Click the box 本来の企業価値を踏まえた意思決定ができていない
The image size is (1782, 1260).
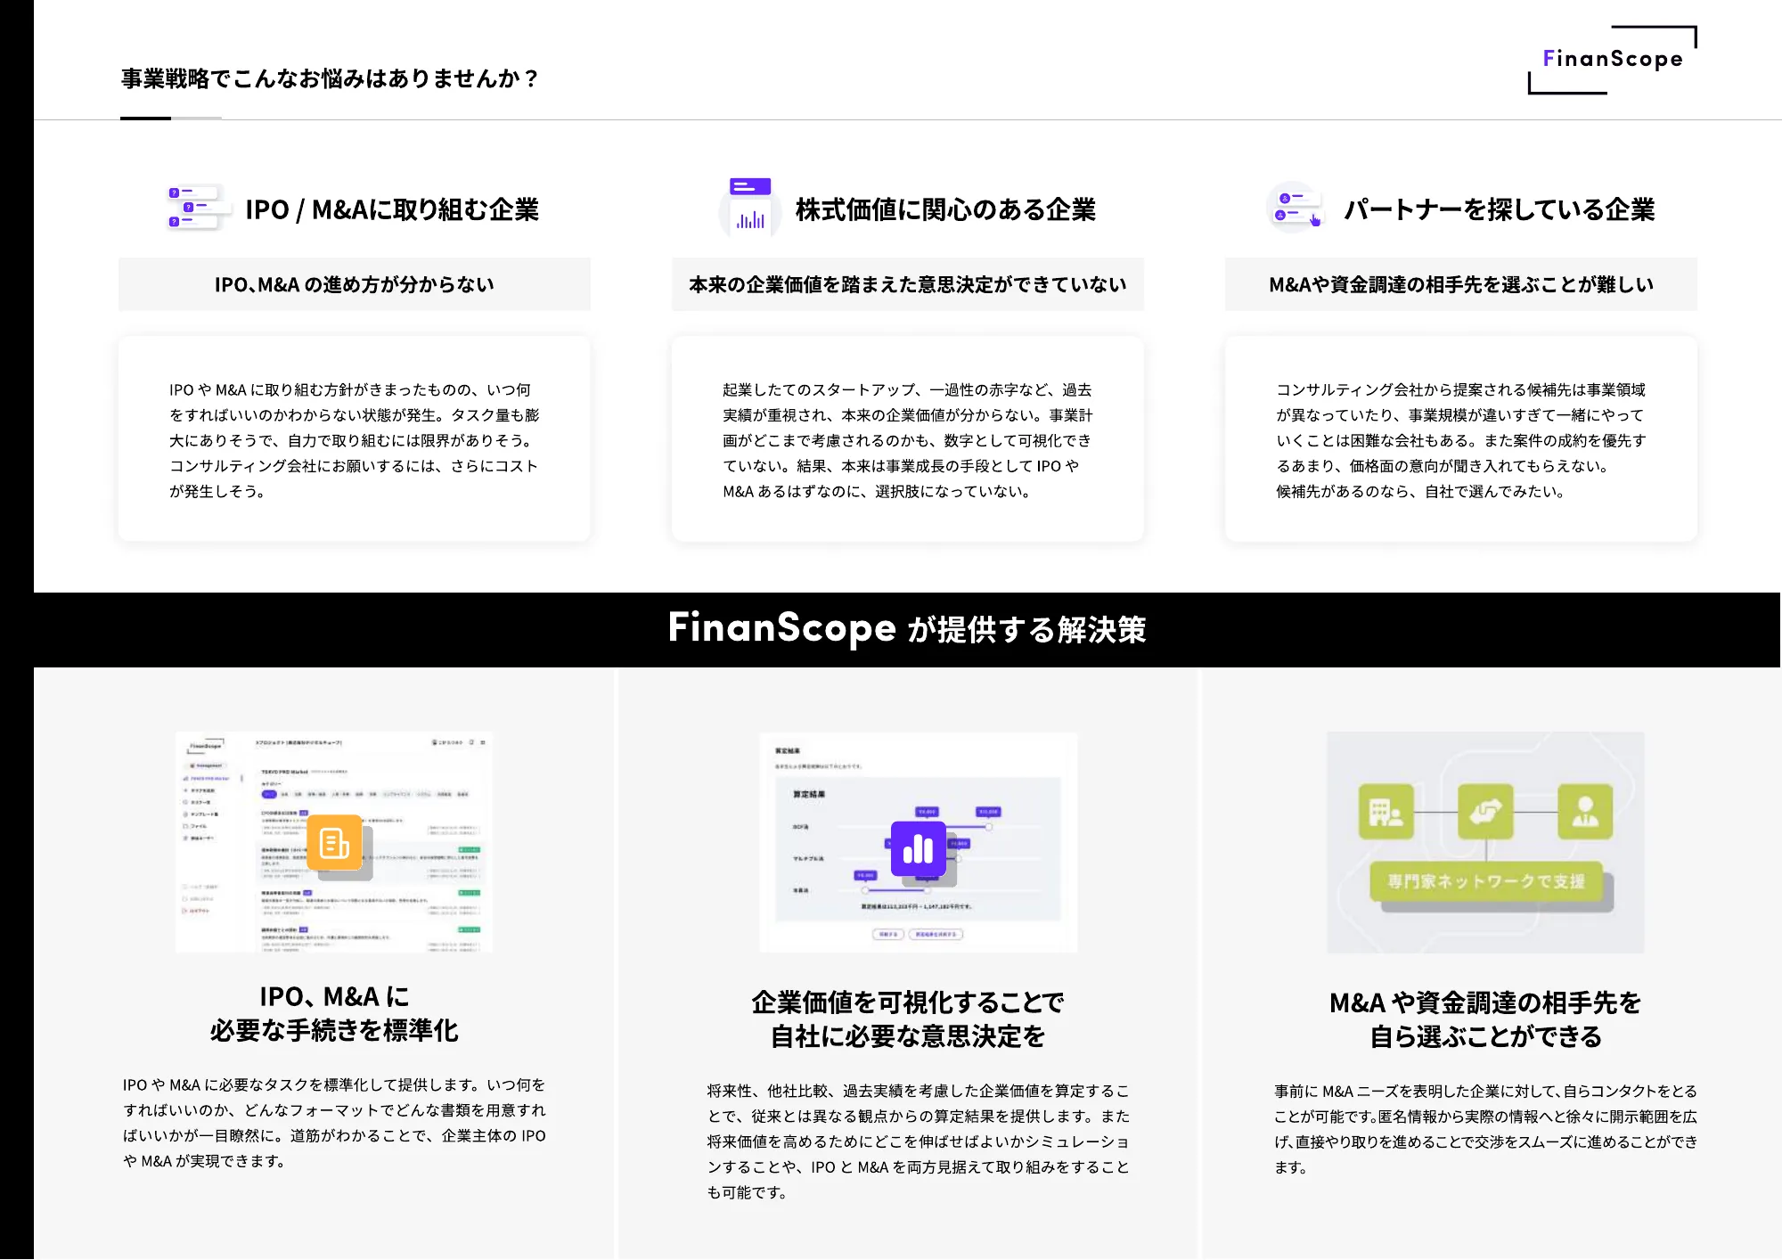(908, 284)
